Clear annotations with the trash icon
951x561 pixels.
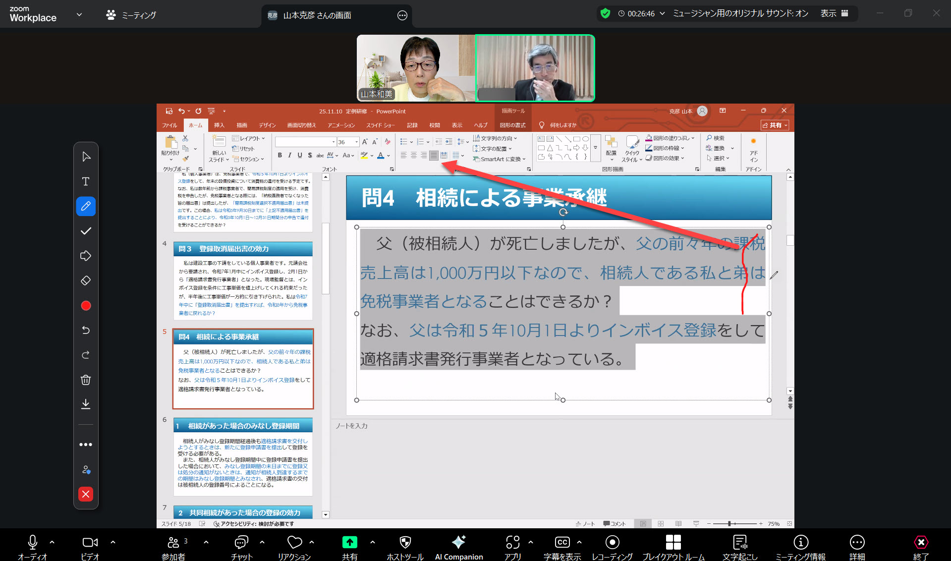coord(86,380)
